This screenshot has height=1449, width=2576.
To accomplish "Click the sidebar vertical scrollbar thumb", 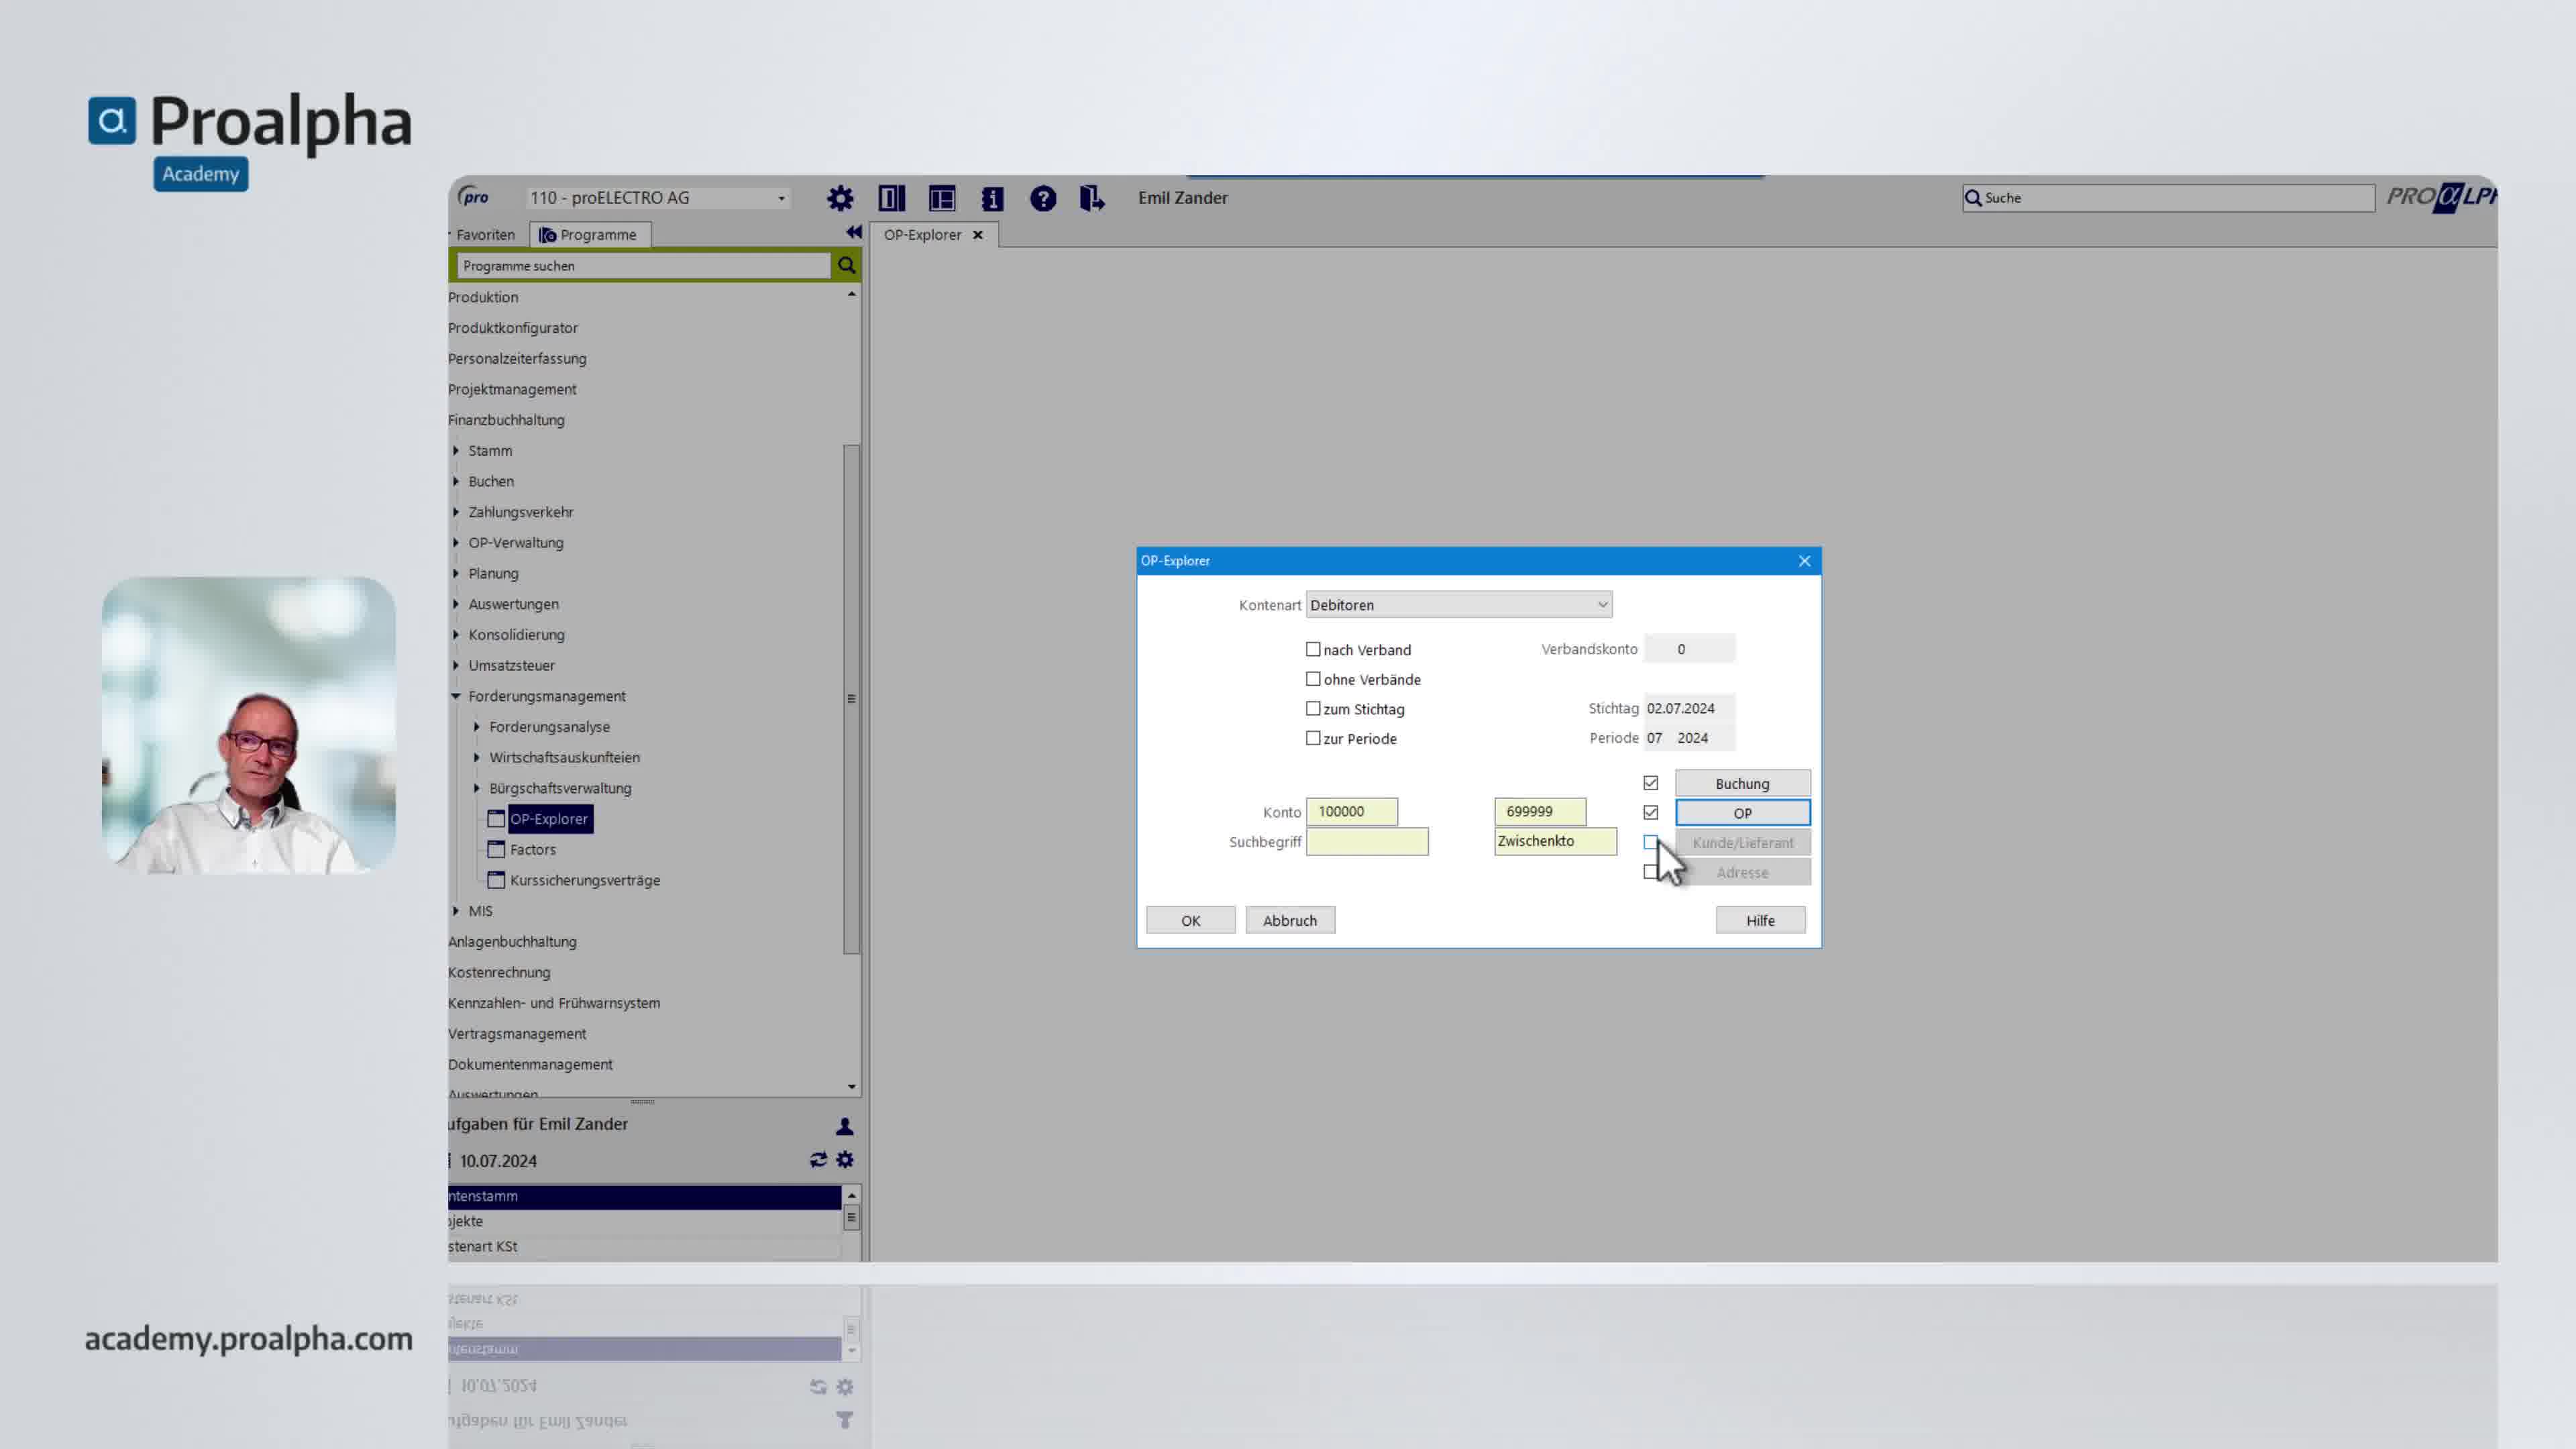I will click(x=851, y=699).
